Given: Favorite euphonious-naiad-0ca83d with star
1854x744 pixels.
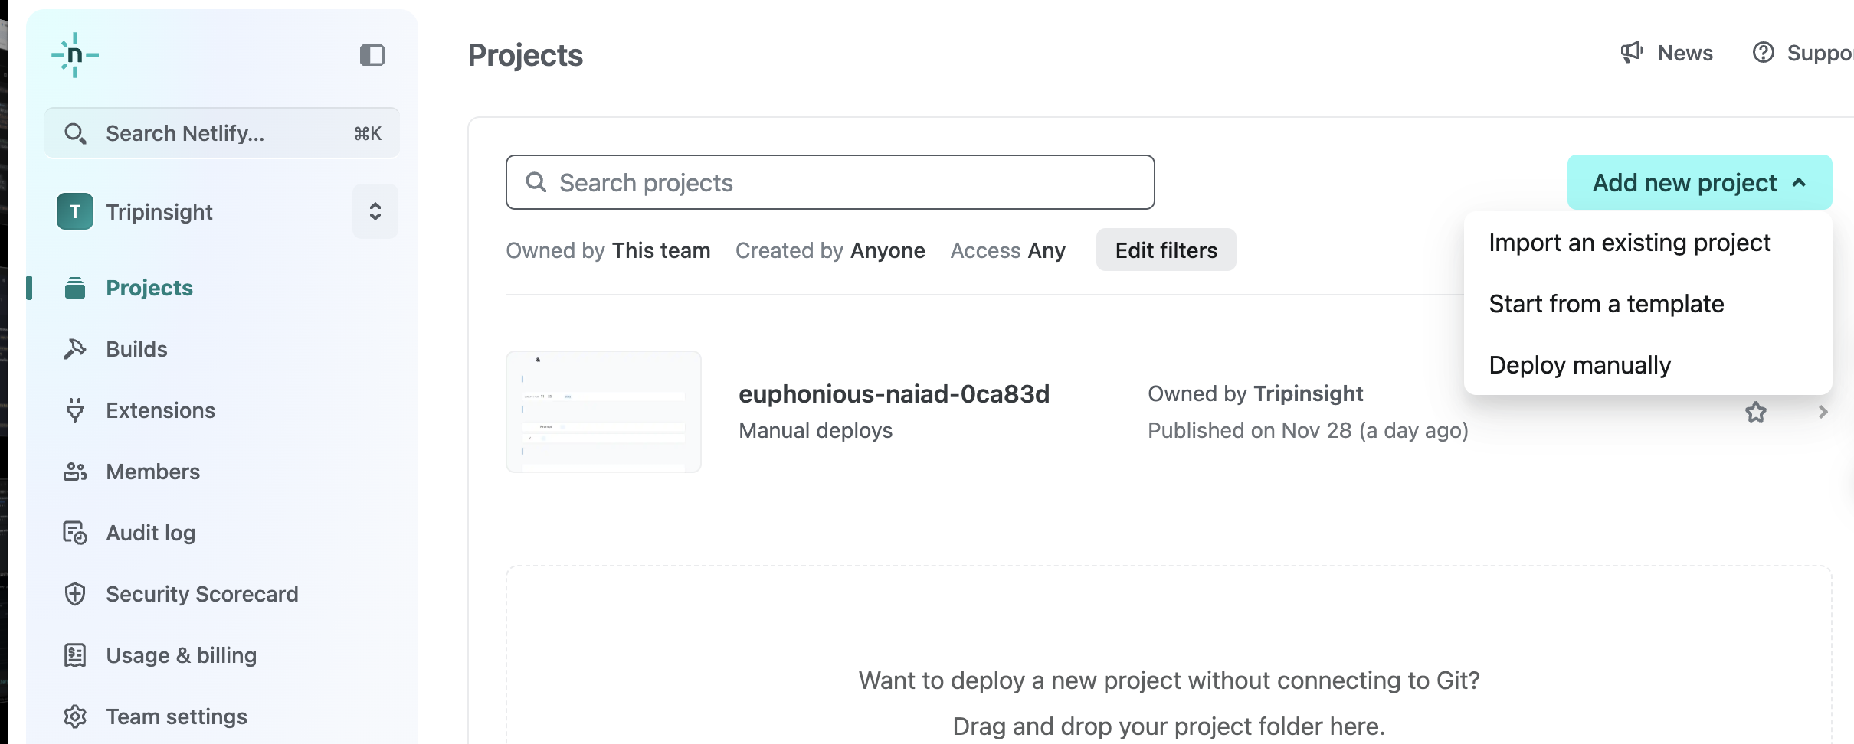Looking at the screenshot, I should click(x=1755, y=413).
